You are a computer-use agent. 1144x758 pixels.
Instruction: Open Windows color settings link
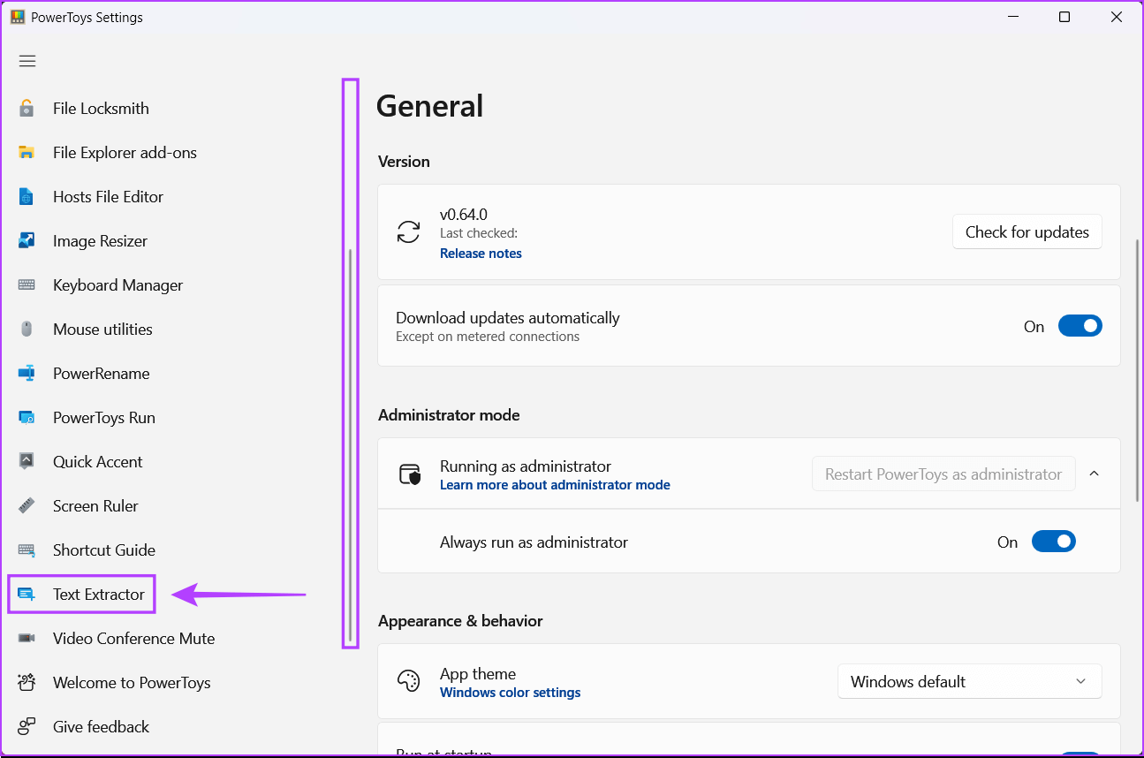510,693
